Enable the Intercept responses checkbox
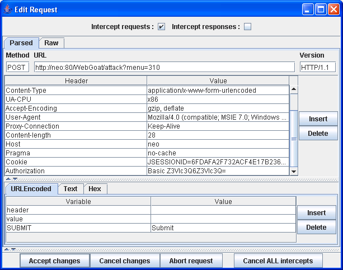 pyautogui.click(x=248, y=27)
